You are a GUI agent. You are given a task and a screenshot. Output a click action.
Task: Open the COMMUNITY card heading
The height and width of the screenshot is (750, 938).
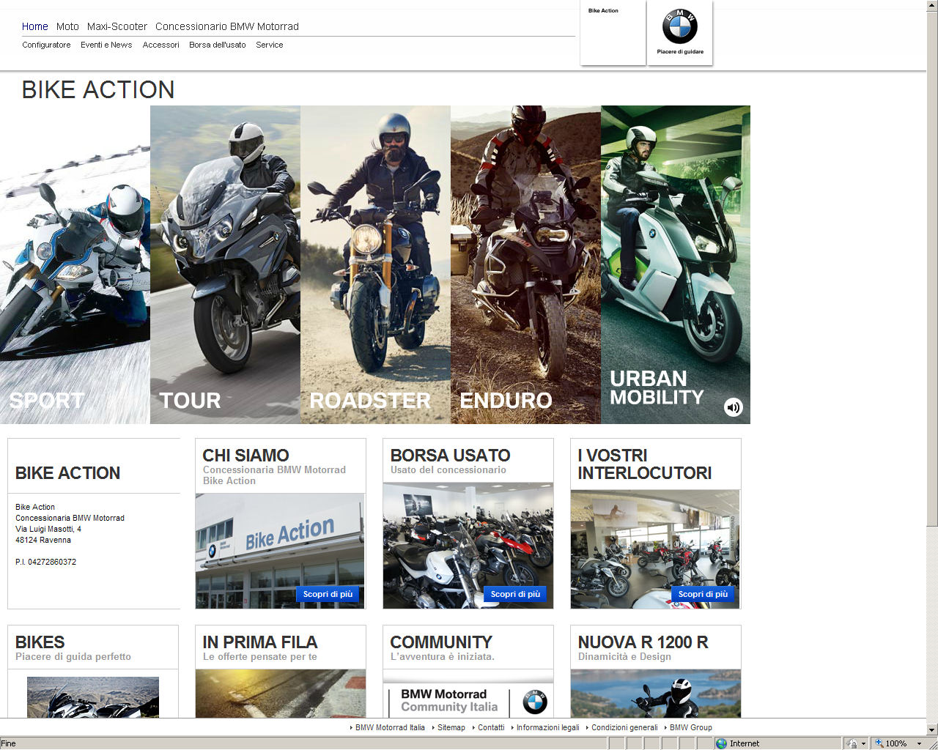pos(441,642)
